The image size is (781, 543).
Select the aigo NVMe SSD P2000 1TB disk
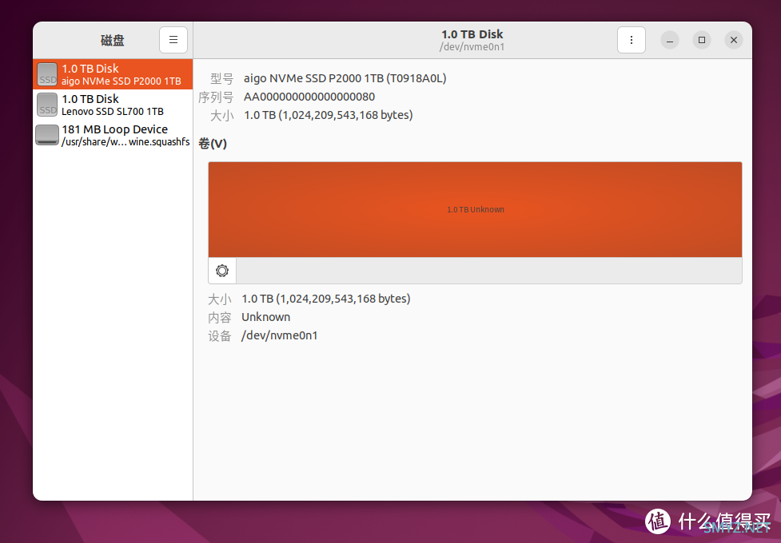point(113,74)
